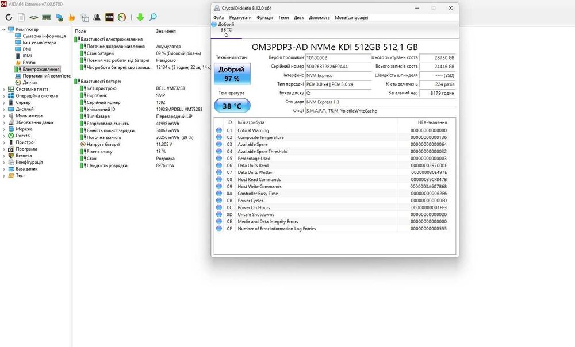This screenshot has width=575, height=347.
Task: Click the RAM module icon in AIDA64 toolbar
Action: pyautogui.click(x=46, y=17)
